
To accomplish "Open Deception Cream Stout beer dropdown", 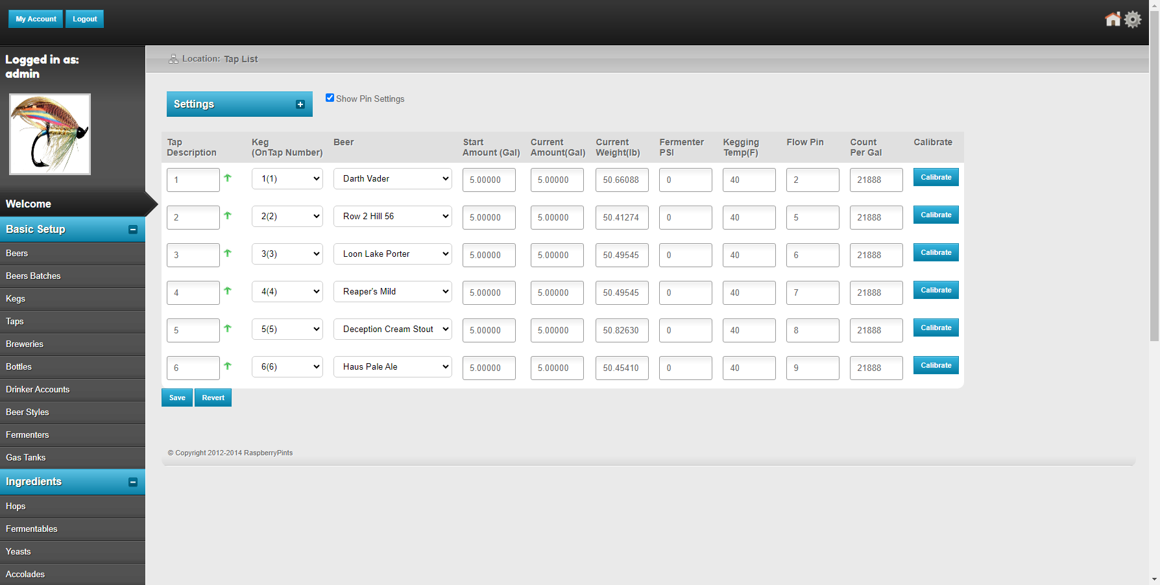I will (x=393, y=329).
